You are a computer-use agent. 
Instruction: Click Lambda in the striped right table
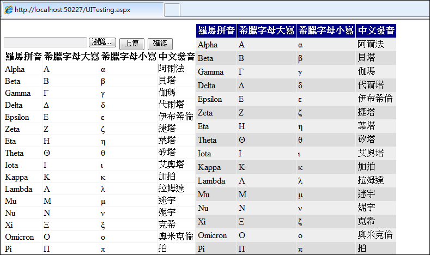(x=211, y=181)
